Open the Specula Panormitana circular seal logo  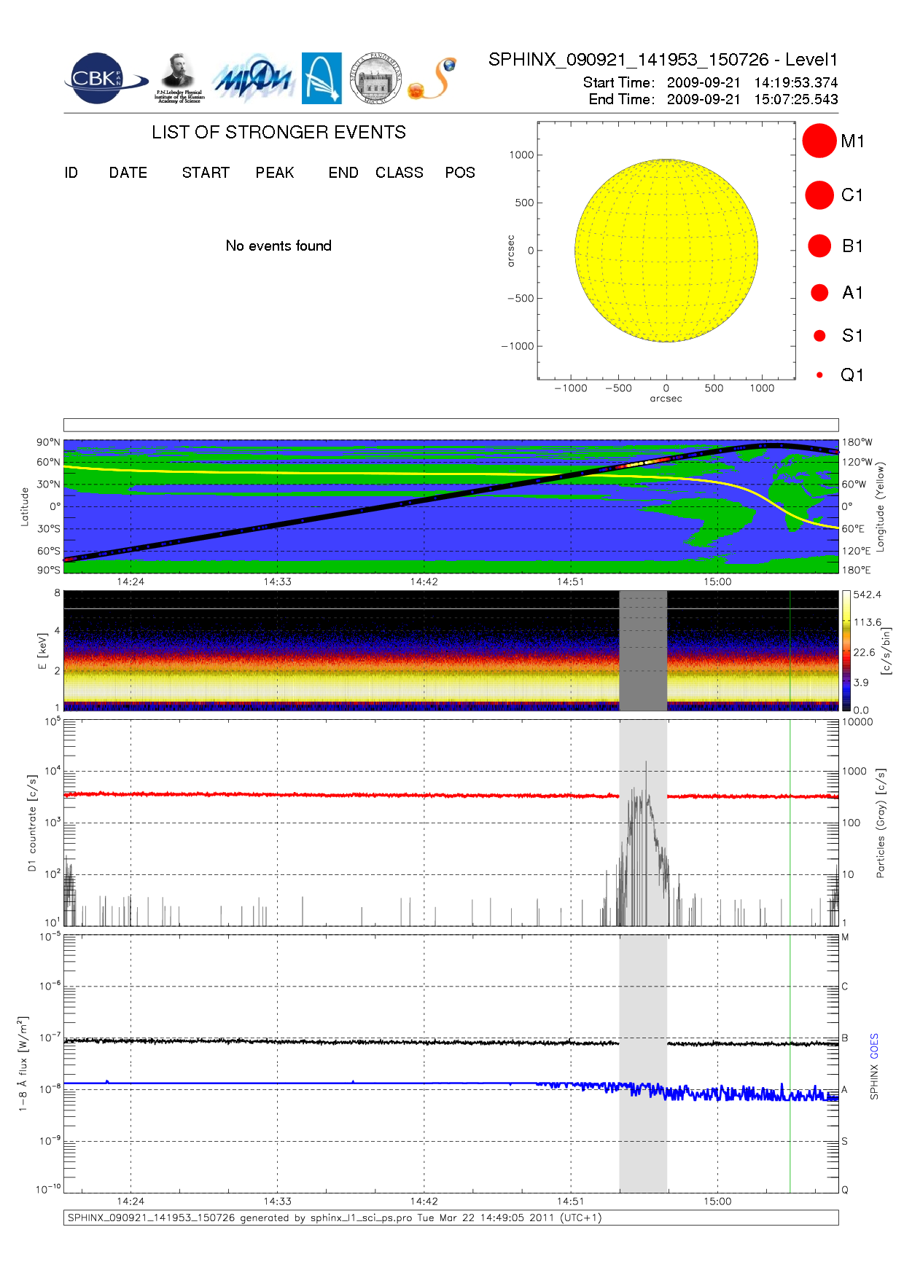coord(375,79)
